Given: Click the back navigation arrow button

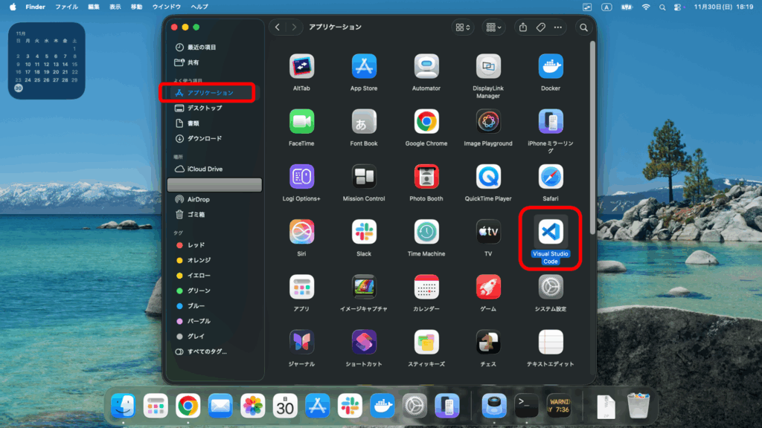Looking at the screenshot, I should [x=278, y=27].
